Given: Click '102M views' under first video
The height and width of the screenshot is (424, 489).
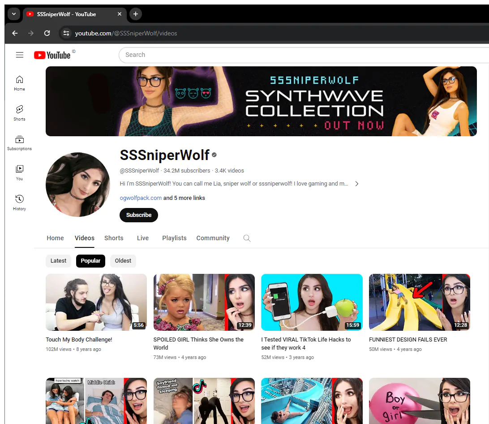Looking at the screenshot, I should 59,349.
